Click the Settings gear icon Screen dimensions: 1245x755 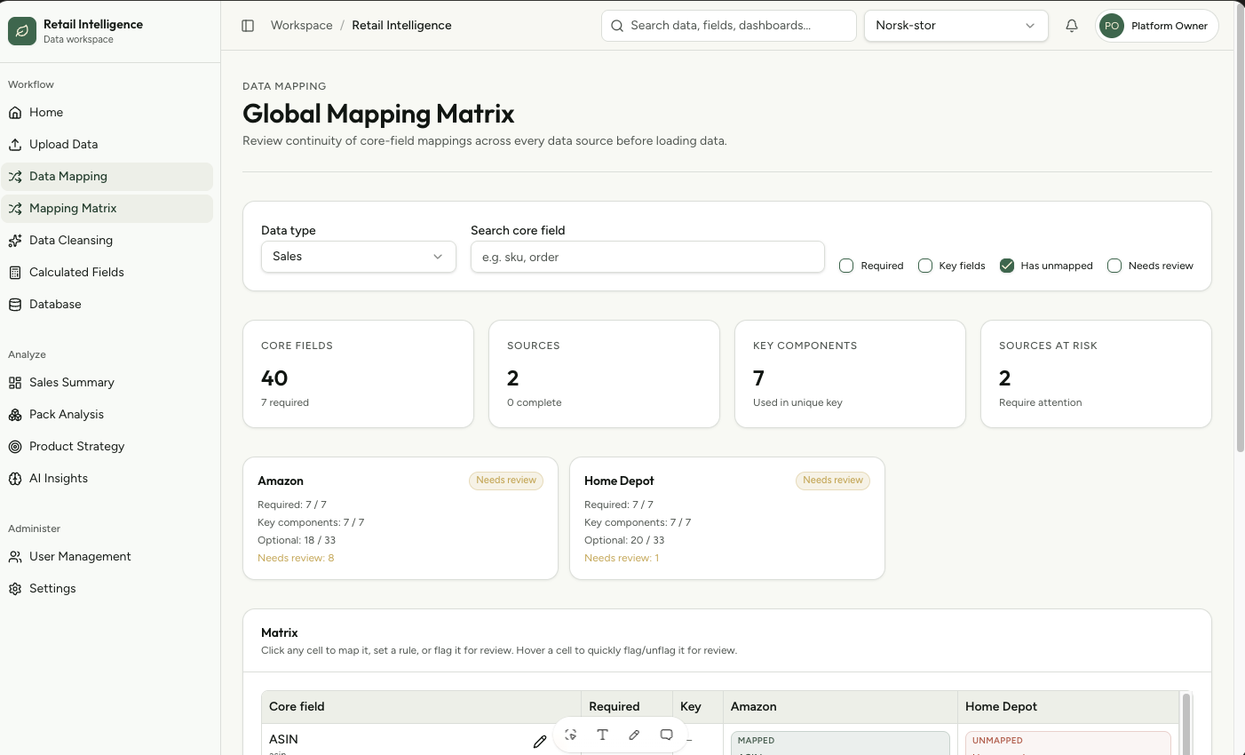tap(15, 589)
